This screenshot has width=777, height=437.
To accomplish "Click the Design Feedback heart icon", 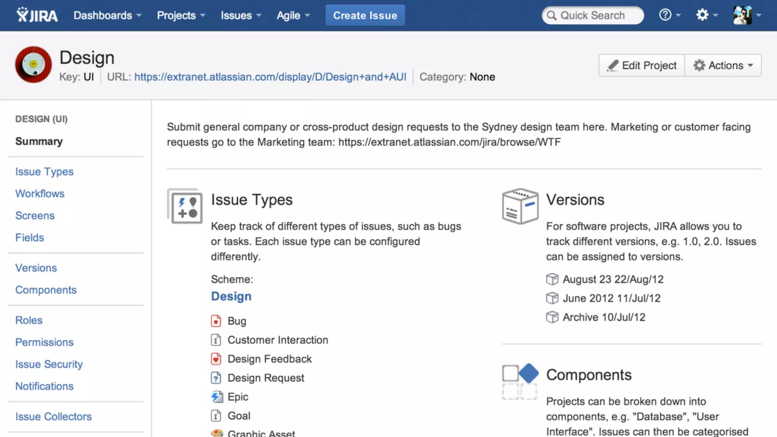I will 216,359.
